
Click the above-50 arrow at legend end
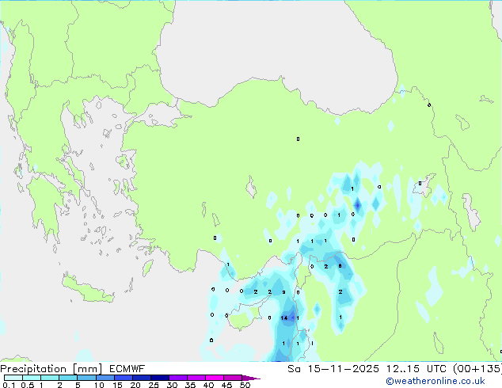coord(251,378)
